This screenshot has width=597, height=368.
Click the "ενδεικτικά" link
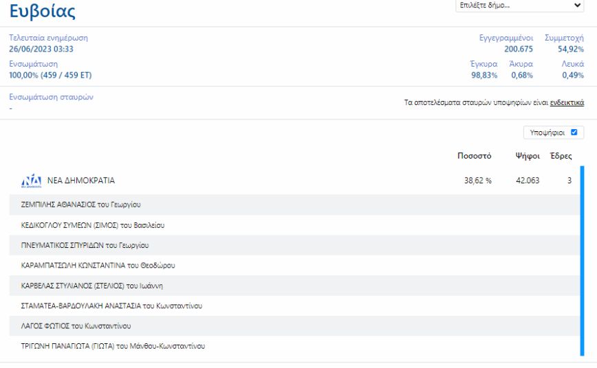pyautogui.click(x=567, y=102)
